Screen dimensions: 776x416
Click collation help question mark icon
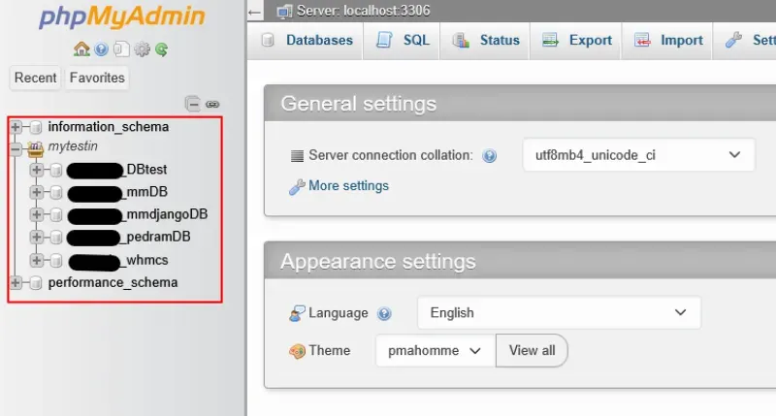(490, 156)
